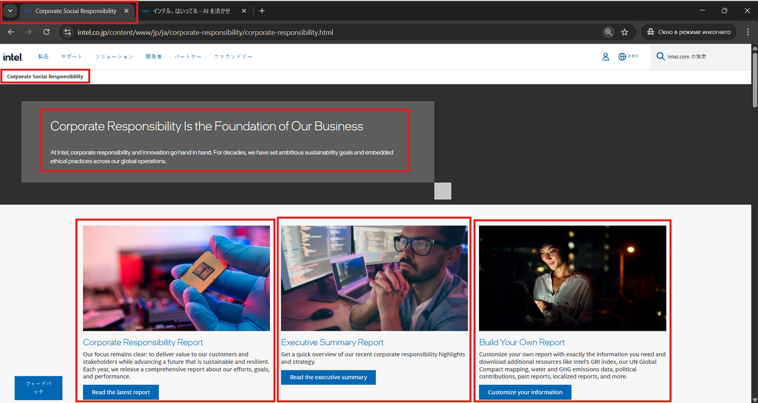Click the page vertical scrollbar thumb
This screenshot has width=758, height=403.
[754, 80]
